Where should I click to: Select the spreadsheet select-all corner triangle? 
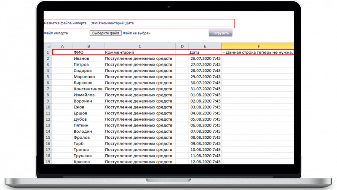(48, 46)
